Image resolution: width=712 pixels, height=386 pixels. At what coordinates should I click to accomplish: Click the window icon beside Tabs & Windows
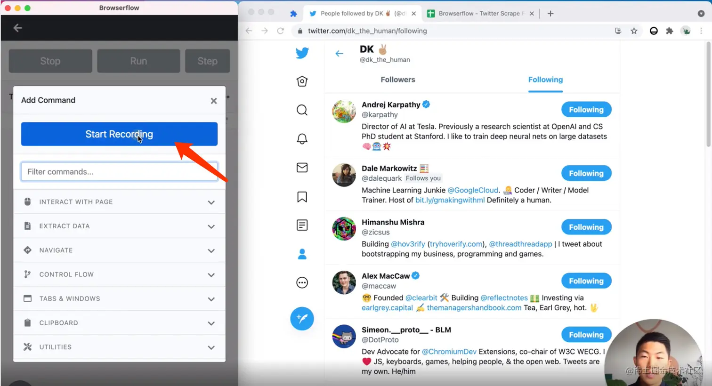(x=28, y=298)
